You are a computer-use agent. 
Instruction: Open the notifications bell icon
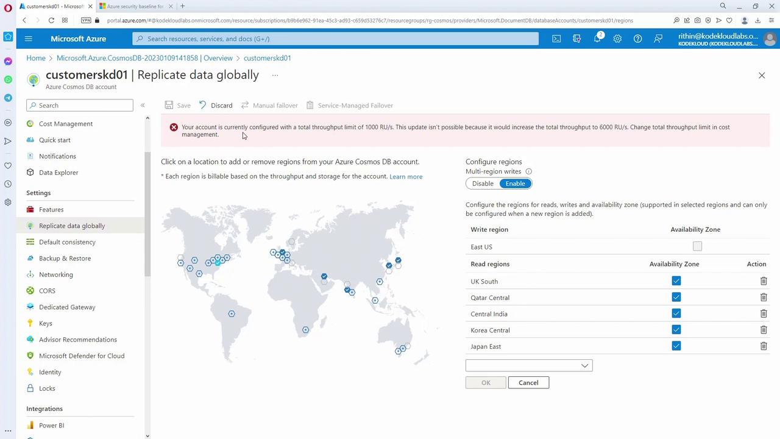pos(597,38)
